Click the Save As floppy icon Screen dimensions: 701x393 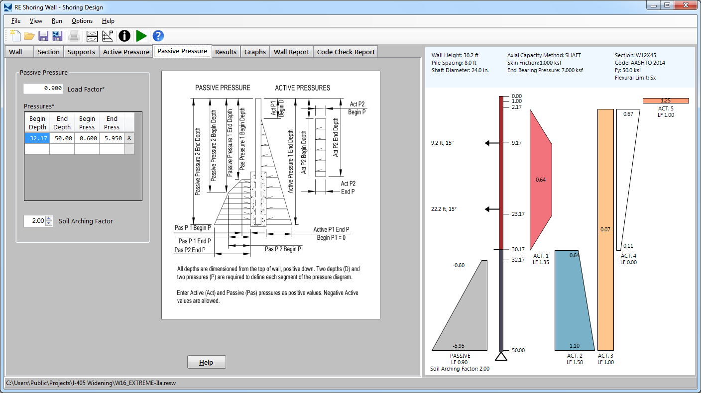coord(57,36)
